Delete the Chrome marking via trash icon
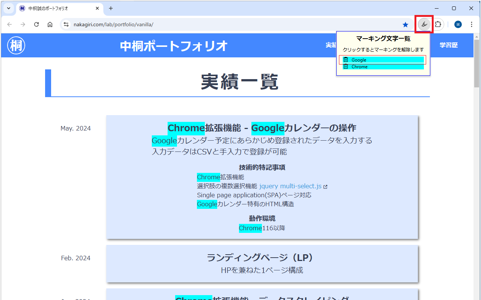This screenshot has width=481, height=300. (x=346, y=67)
